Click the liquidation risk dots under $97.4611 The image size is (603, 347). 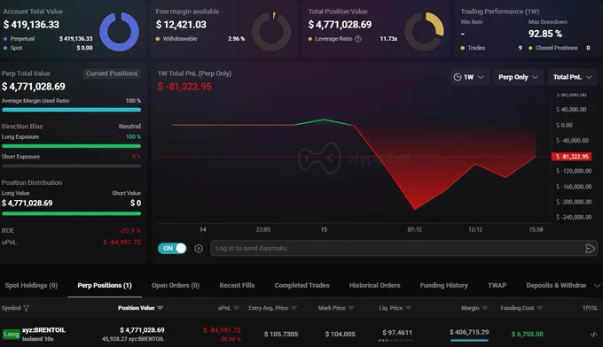[395, 340]
